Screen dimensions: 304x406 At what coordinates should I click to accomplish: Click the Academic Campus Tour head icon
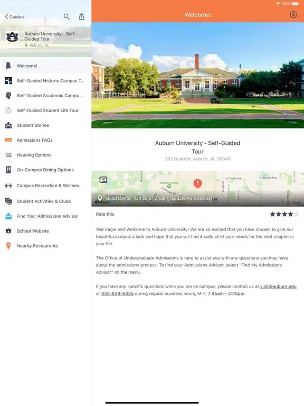pyautogui.click(x=8, y=96)
